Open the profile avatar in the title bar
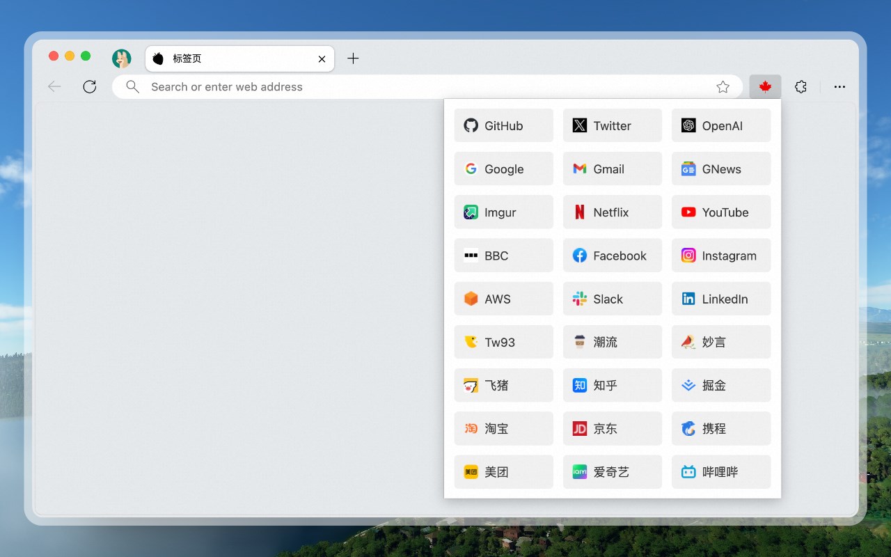Viewport: 891px width, 557px height. point(122,58)
